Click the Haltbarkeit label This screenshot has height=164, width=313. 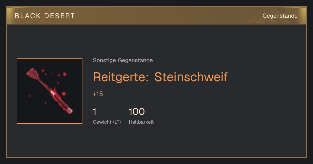(141, 122)
